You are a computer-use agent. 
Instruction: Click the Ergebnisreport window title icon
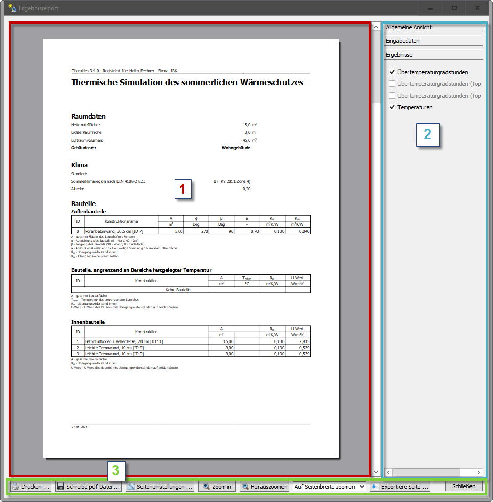pos(12,8)
